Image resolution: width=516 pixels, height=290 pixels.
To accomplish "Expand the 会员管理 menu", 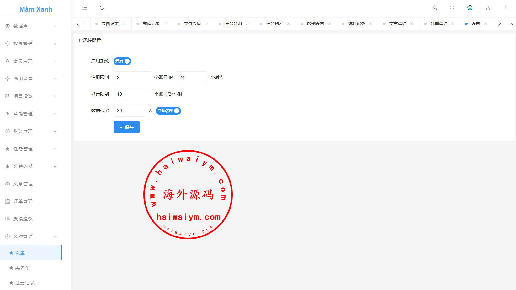I will (55, 61).
